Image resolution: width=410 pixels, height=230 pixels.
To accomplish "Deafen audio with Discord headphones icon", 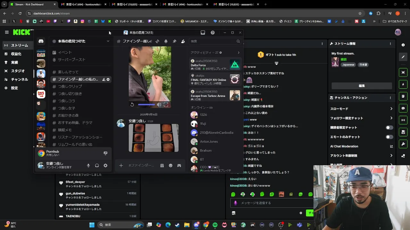I will click(97, 165).
